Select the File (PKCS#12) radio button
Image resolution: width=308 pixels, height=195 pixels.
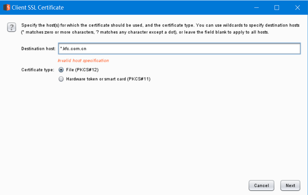(x=61, y=70)
